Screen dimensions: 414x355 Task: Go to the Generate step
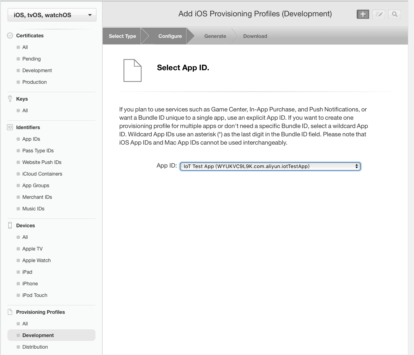[x=215, y=36]
